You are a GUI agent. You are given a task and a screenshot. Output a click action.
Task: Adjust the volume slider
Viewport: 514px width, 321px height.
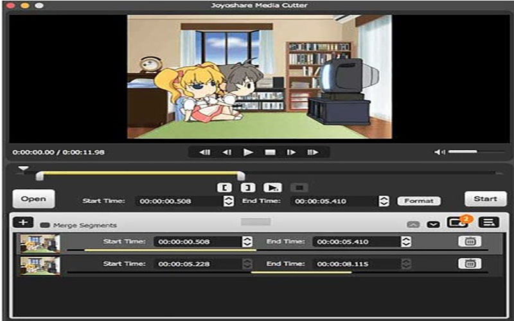click(x=476, y=152)
